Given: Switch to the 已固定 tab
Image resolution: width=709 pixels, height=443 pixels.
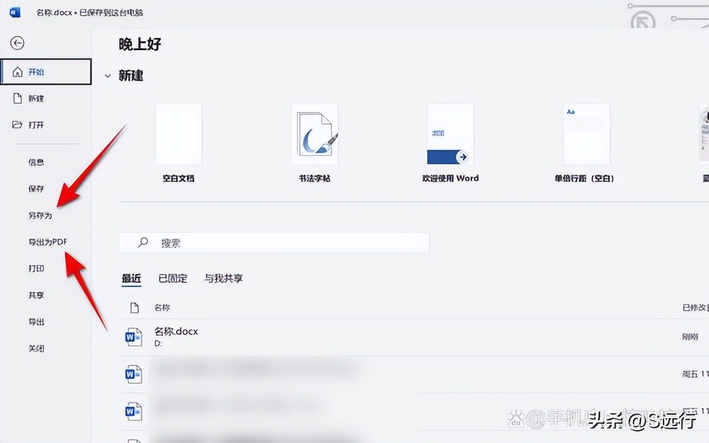Looking at the screenshot, I should (x=172, y=279).
